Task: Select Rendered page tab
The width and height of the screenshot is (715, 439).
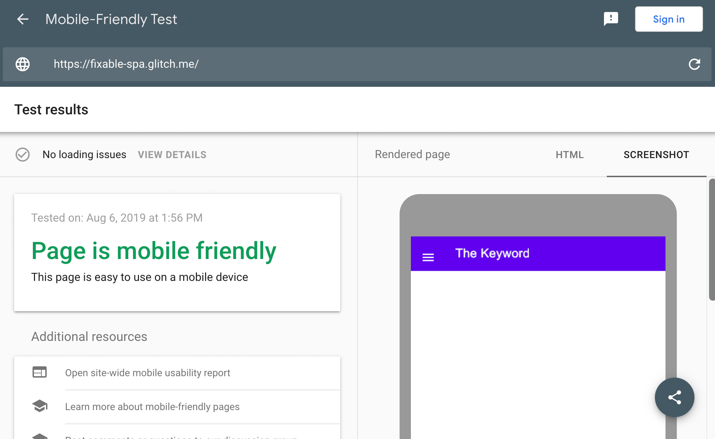Action: [x=412, y=154]
